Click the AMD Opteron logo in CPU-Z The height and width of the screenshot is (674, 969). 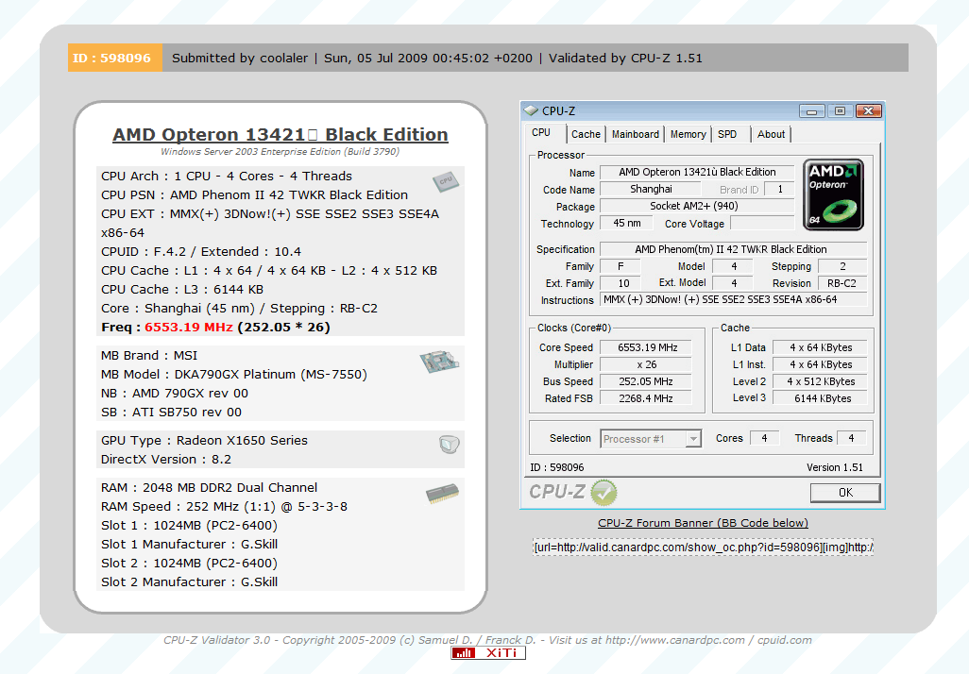[833, 194]
